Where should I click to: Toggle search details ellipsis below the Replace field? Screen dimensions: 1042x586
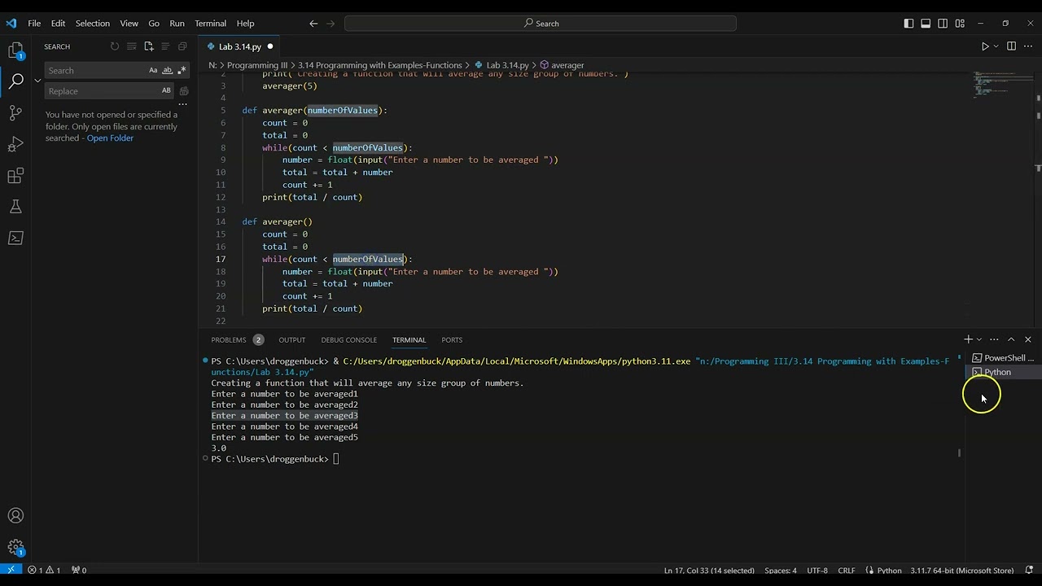tap(182, 104)
